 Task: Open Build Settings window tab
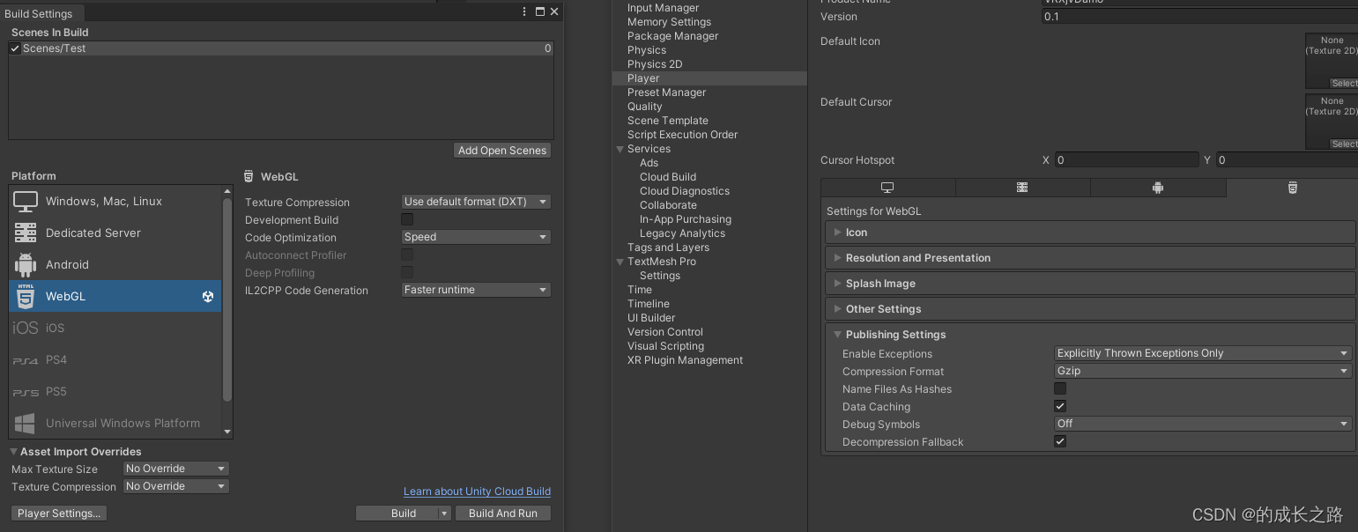point(42,13)
